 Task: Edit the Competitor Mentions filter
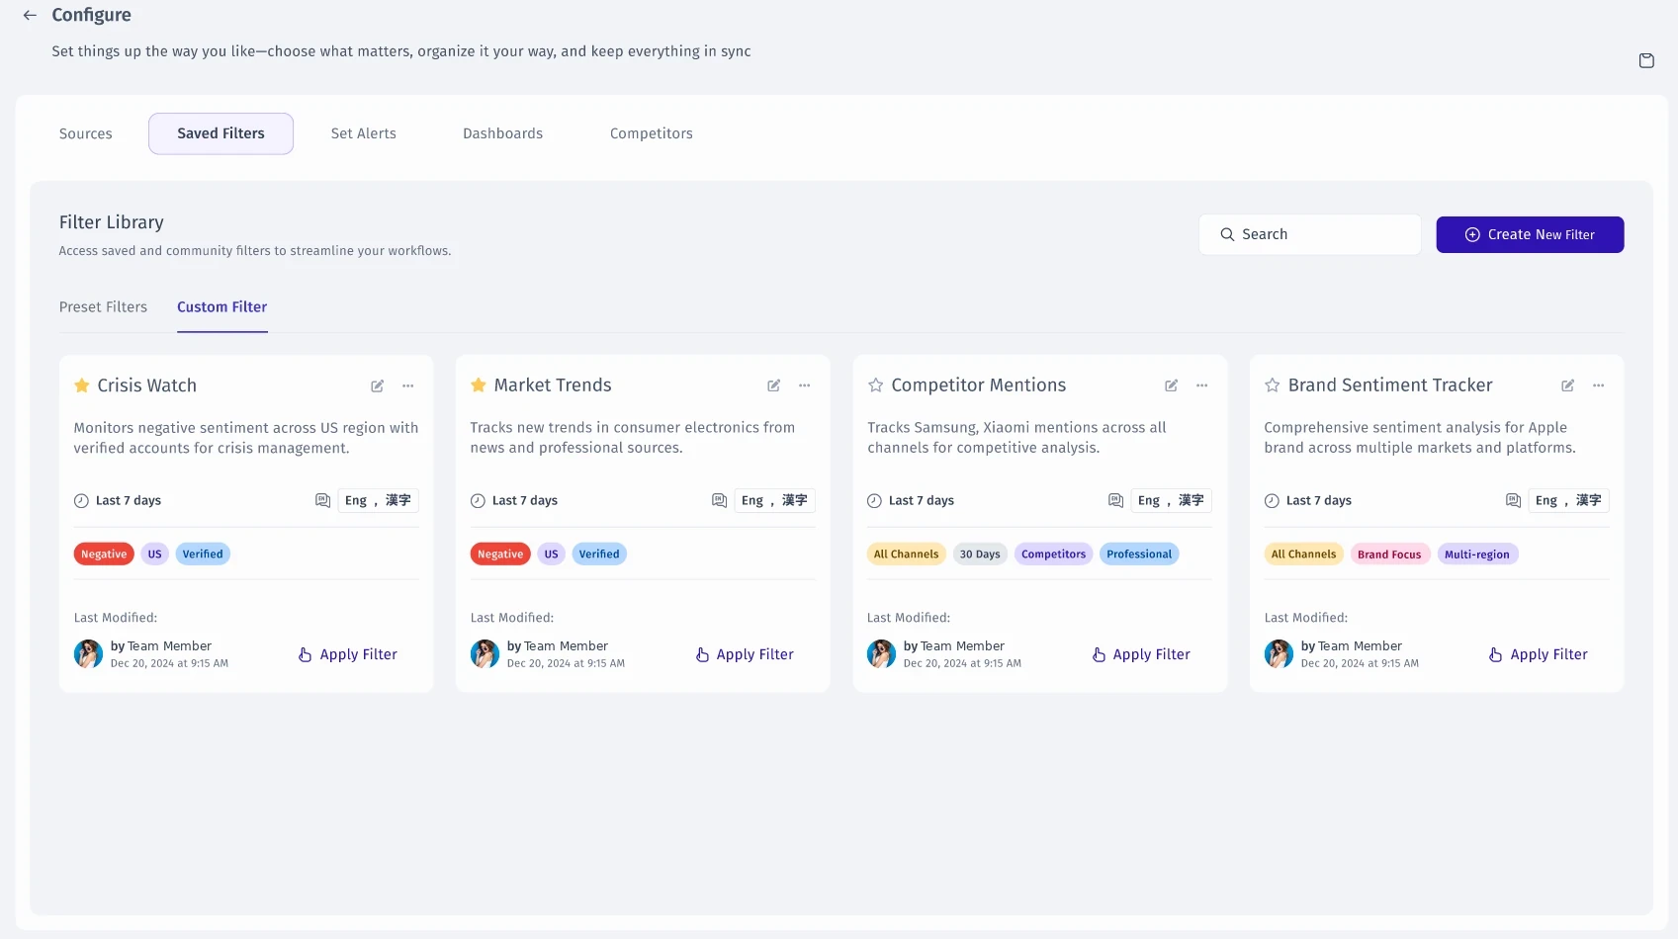(1171, 385)
